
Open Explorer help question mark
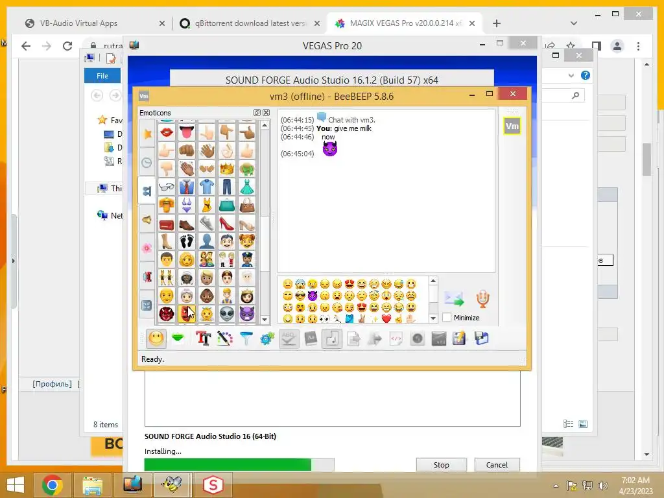586,75
